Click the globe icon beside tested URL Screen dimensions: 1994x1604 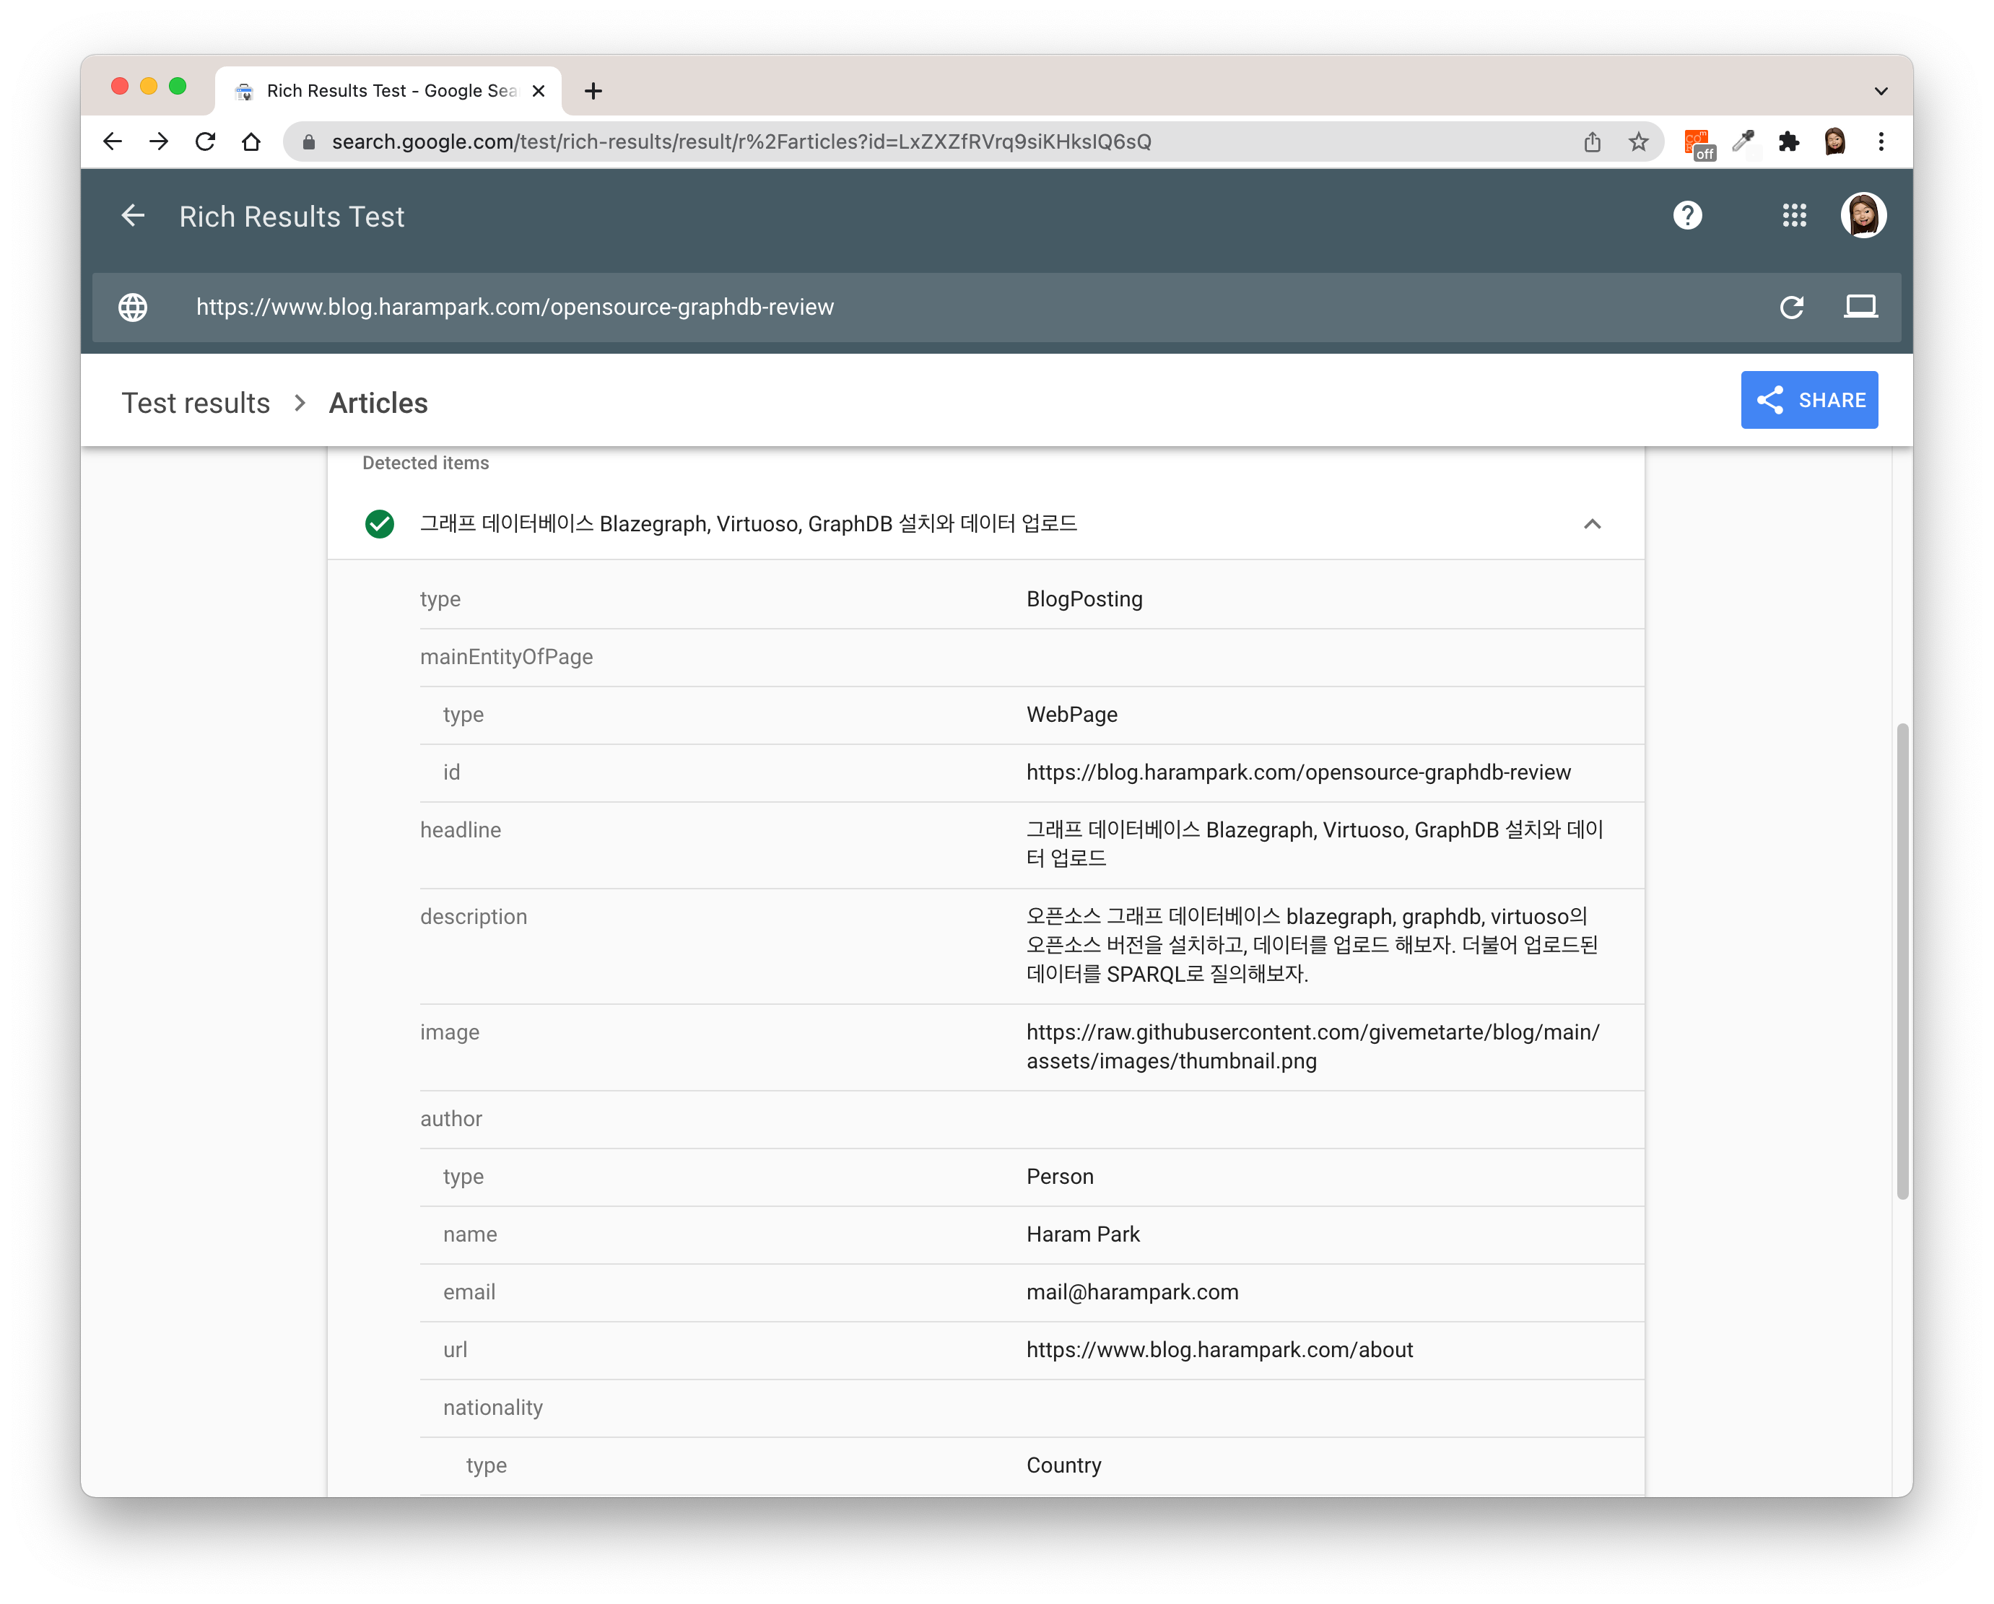[x=133, y=307]
